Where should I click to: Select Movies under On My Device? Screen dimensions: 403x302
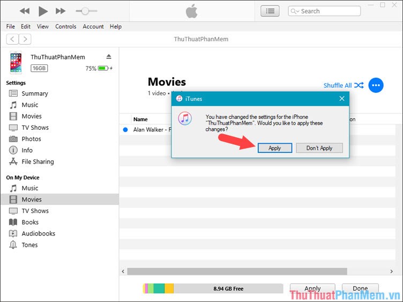[59, 200]
